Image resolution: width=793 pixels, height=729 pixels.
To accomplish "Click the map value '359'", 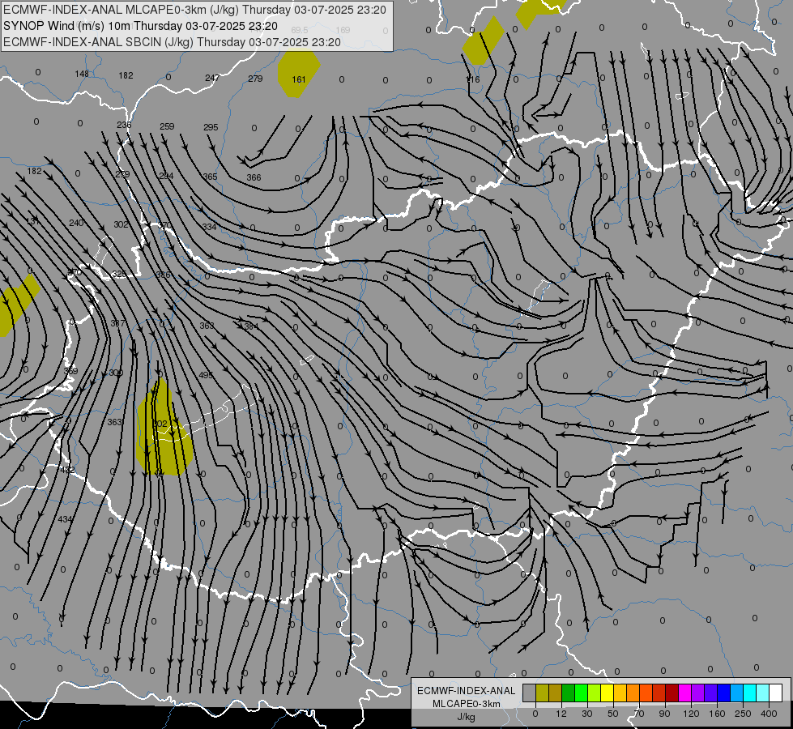I will click(x=70, y=371).
